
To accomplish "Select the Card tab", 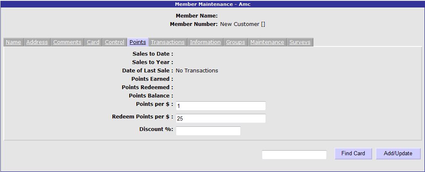I will (93, 42).
